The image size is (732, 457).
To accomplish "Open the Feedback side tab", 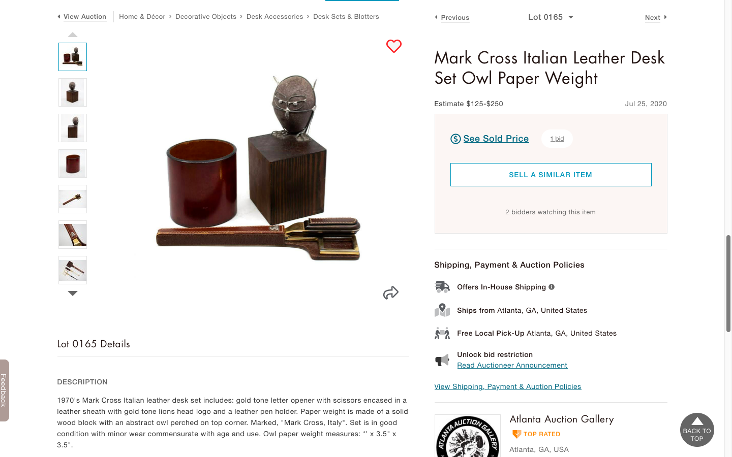I will click(x=4, y=390).
